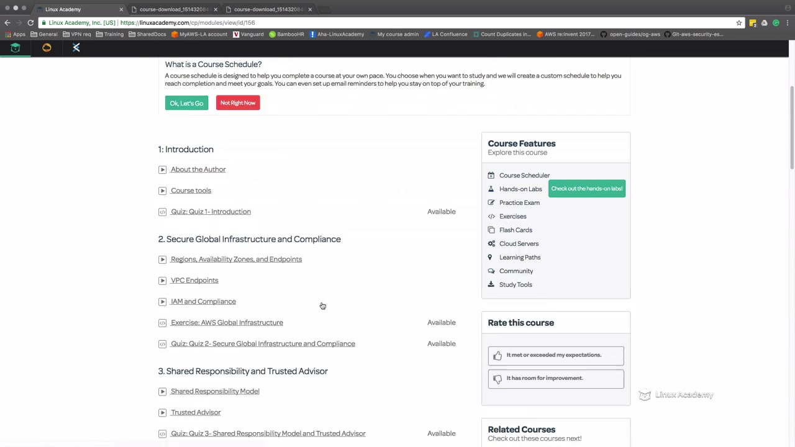Bookmark this page with the star icon
The height and width of the screenshot is (447, 795).
(x=739, y=23)
